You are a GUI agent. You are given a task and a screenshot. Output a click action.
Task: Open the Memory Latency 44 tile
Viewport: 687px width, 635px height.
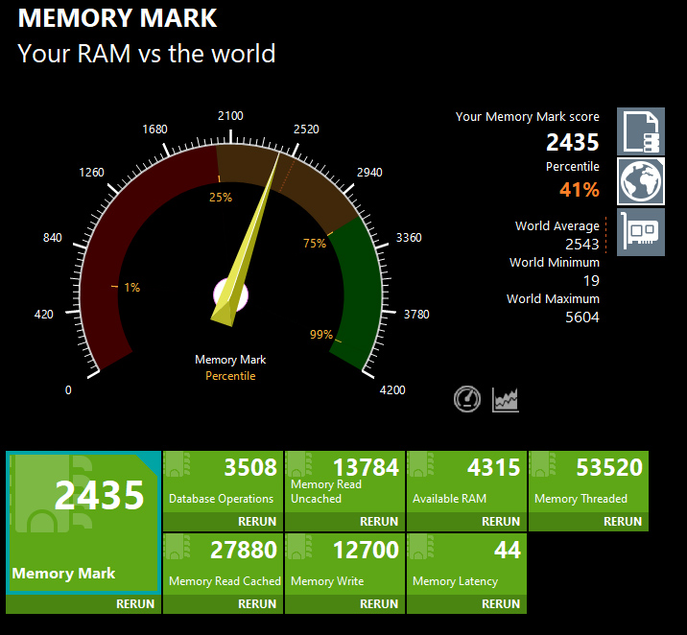coord(466,564)
